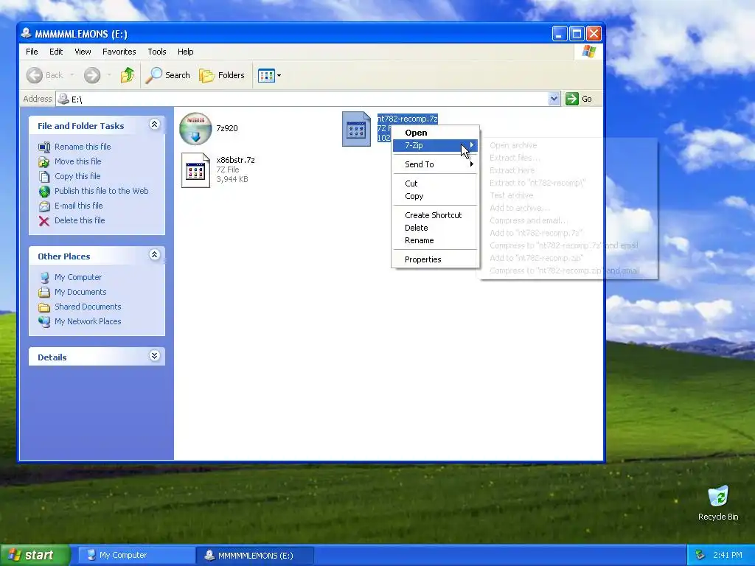The image size is (755, 566).
Task: Expand the Details panel
Action: coord(155,356)
